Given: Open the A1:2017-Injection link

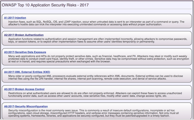Looking at the screenshot, I should pyautogui.click(x=15, y=18).
